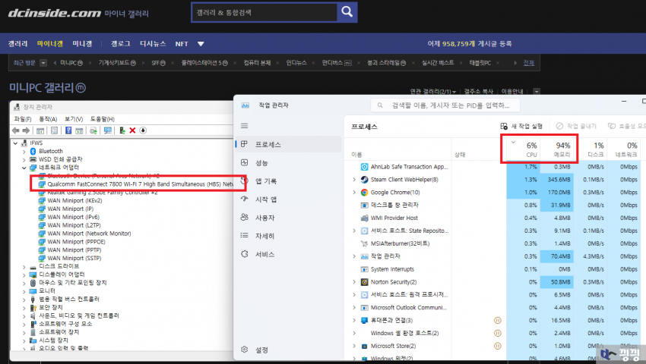This screenshot has height=364, width=646.
Task: Open the 도움말(H) menu in Device Manager
Action: [102, 119]
